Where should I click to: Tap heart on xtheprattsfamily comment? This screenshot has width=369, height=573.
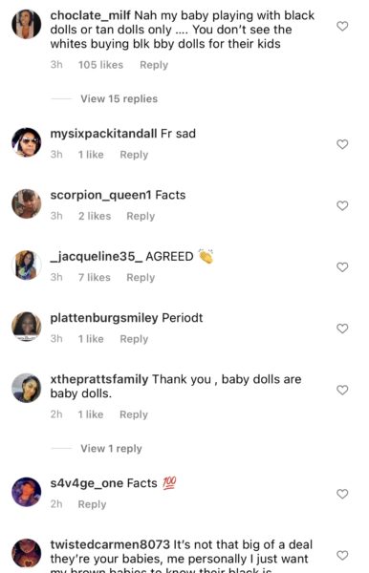(x=342, y=390)
